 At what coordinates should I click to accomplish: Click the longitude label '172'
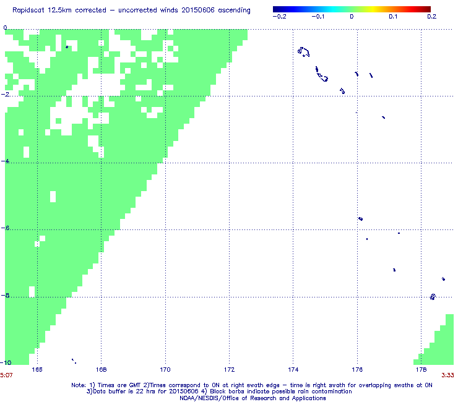[229, 370]
